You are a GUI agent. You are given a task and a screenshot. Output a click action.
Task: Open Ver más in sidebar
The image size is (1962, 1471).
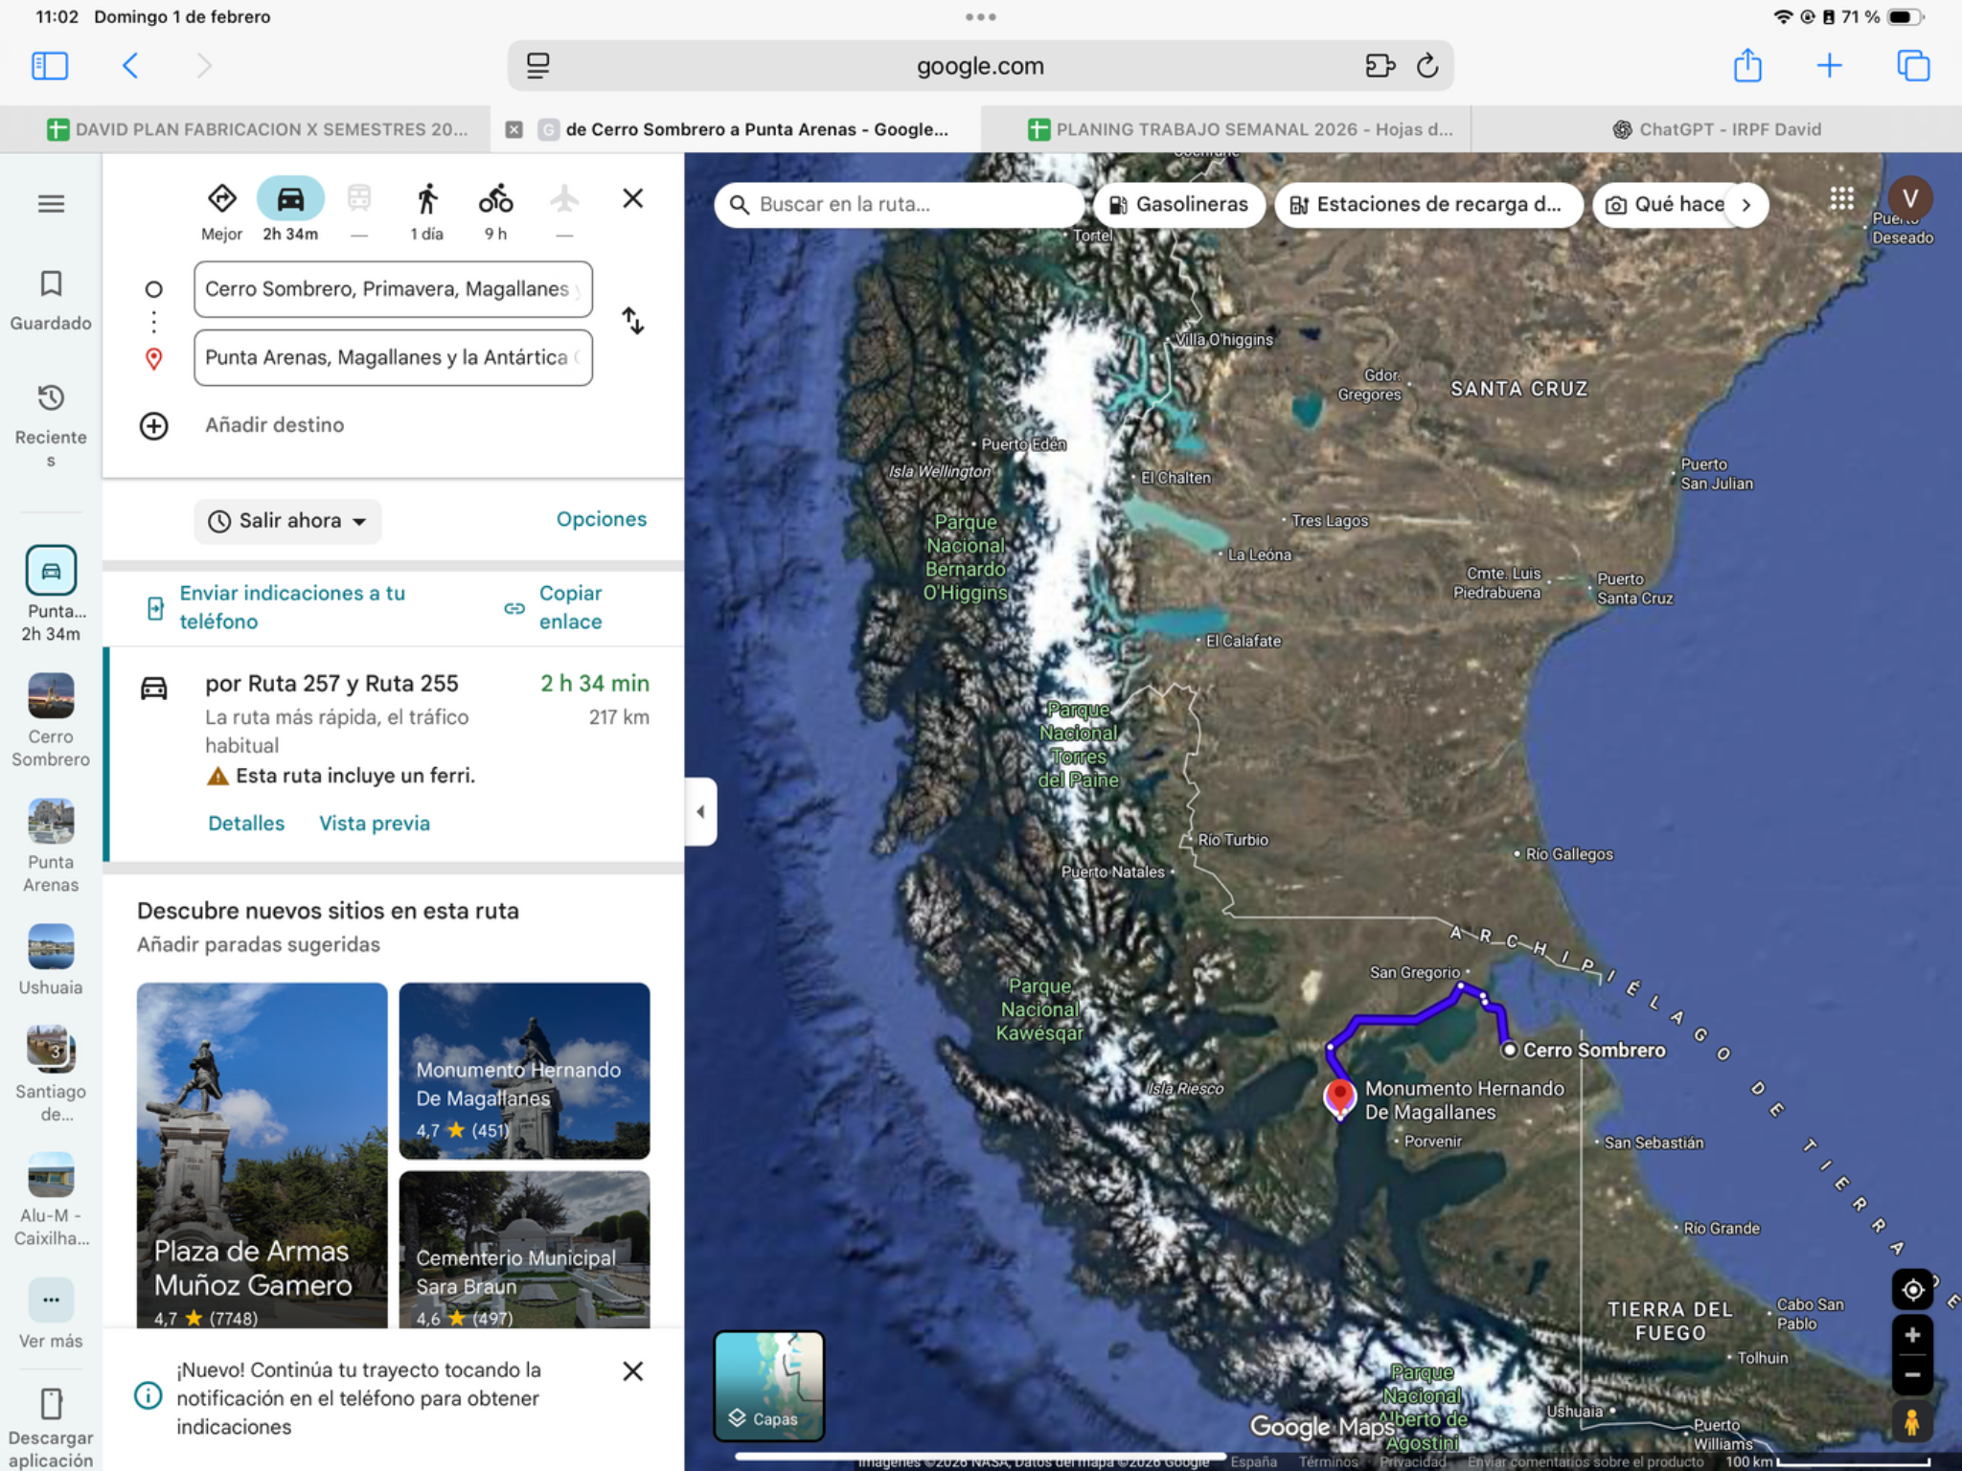[51, 1314]
